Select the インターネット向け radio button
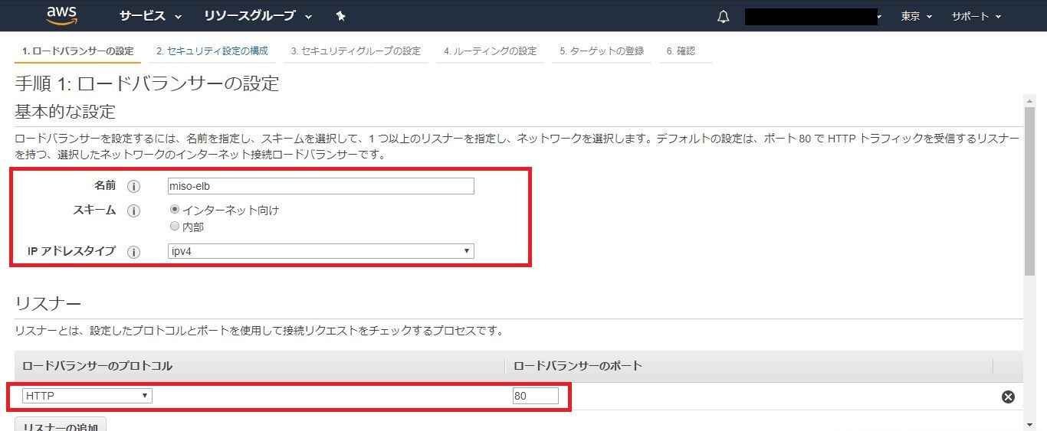Screen dimensions: 1047x431 (175, 210)
